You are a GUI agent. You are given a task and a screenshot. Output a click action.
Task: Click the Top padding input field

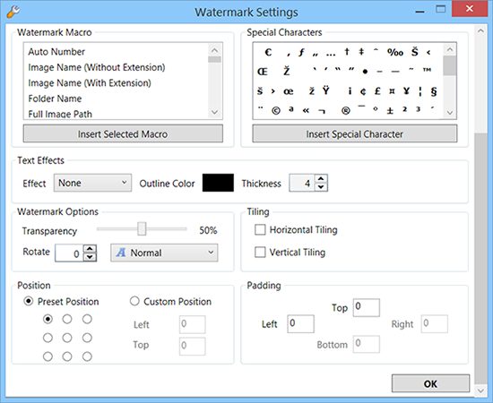(x=367, y=307)
